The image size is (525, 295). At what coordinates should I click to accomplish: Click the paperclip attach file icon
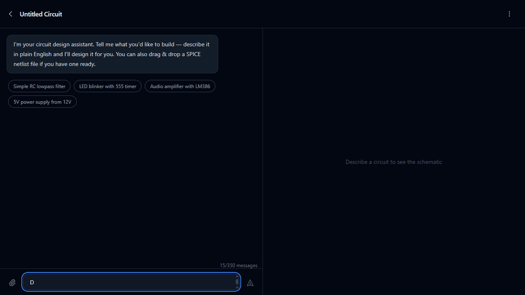point(12,282)
